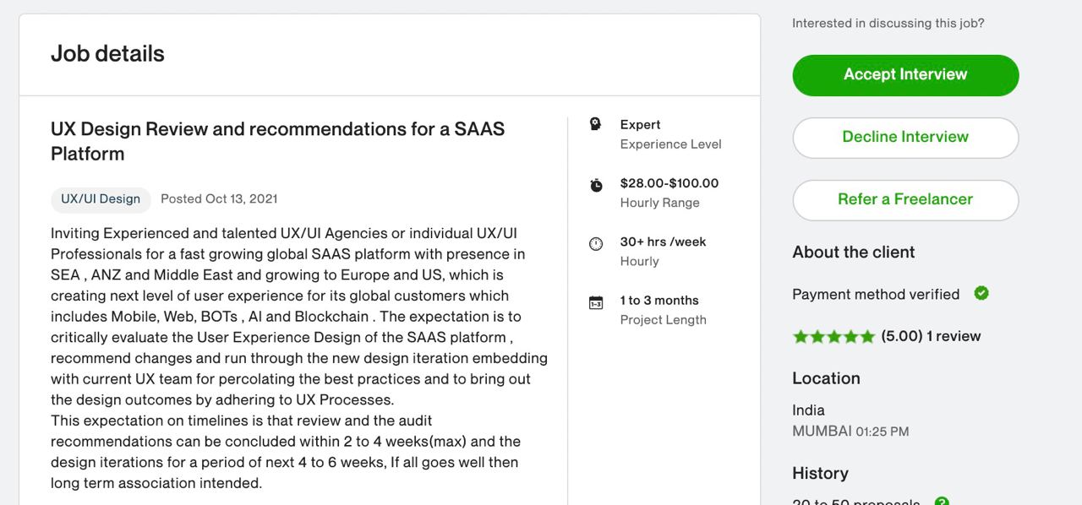Click the About the client heading
Viewport: 1082px width, 505px height.
coord(854,252)
